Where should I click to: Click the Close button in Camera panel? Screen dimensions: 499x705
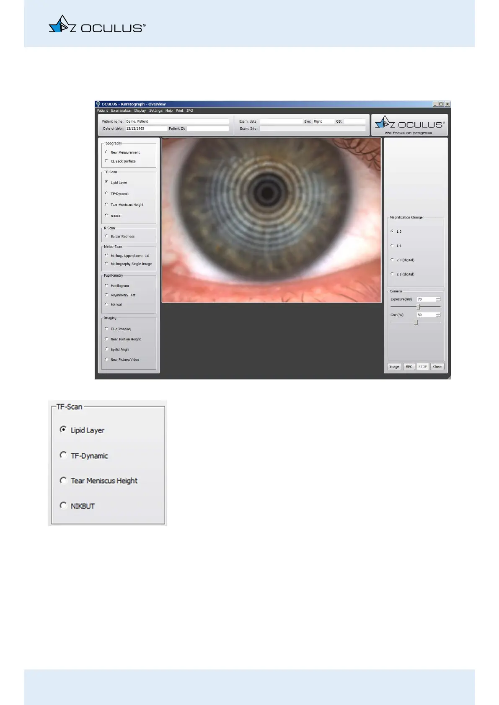point(437,367)
